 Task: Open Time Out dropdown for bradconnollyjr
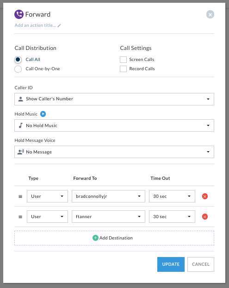pos(172,196)
